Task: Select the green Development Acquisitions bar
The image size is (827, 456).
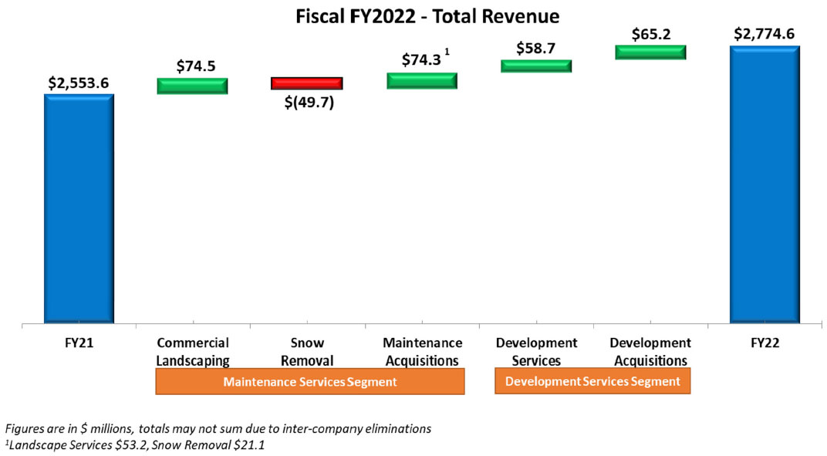Action: click(x=650, y=52)
